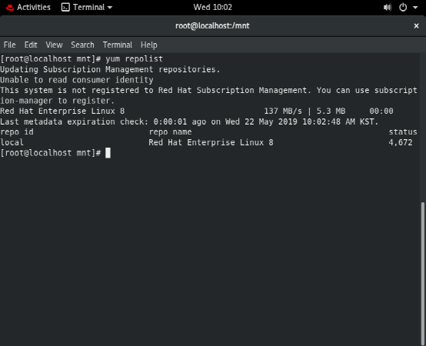Click the 'yum repolist' command text
426x346 pixels.
[x=135, y=59]
